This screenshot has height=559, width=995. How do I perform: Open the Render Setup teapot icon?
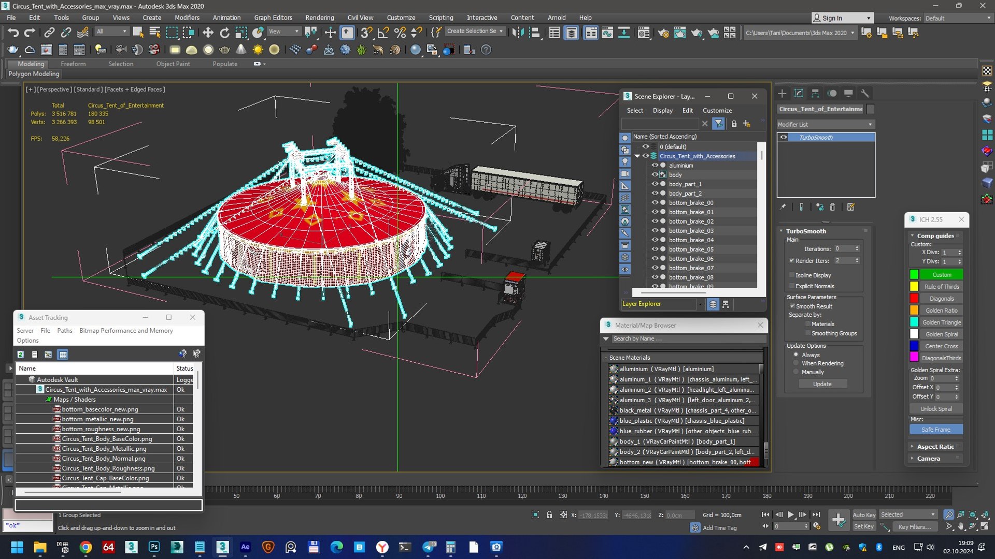click(x=663, y=33)
